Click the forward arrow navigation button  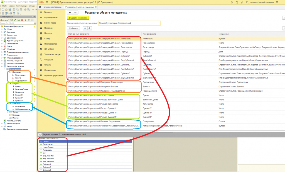[75, 12]
